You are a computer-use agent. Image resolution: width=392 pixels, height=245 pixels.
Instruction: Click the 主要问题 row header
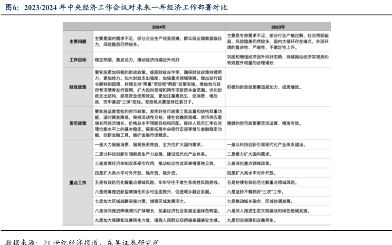78,41
